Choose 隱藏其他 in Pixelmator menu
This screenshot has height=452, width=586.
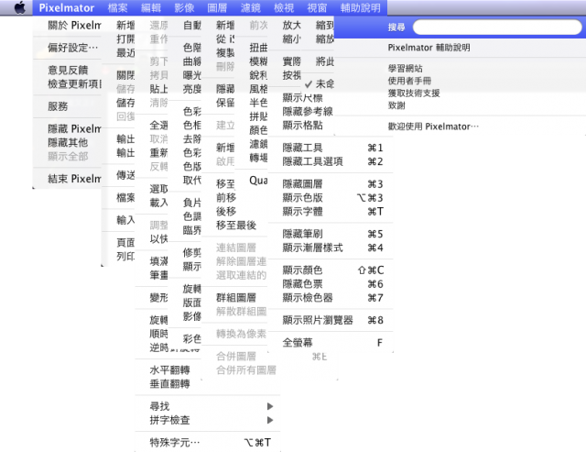[67, 142]
